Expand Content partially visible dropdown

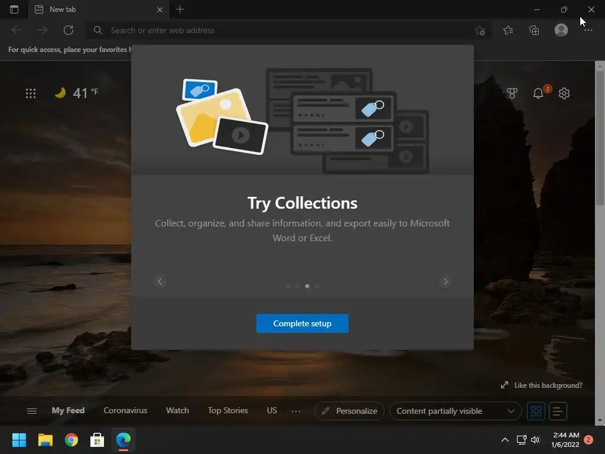pos(456,411)
